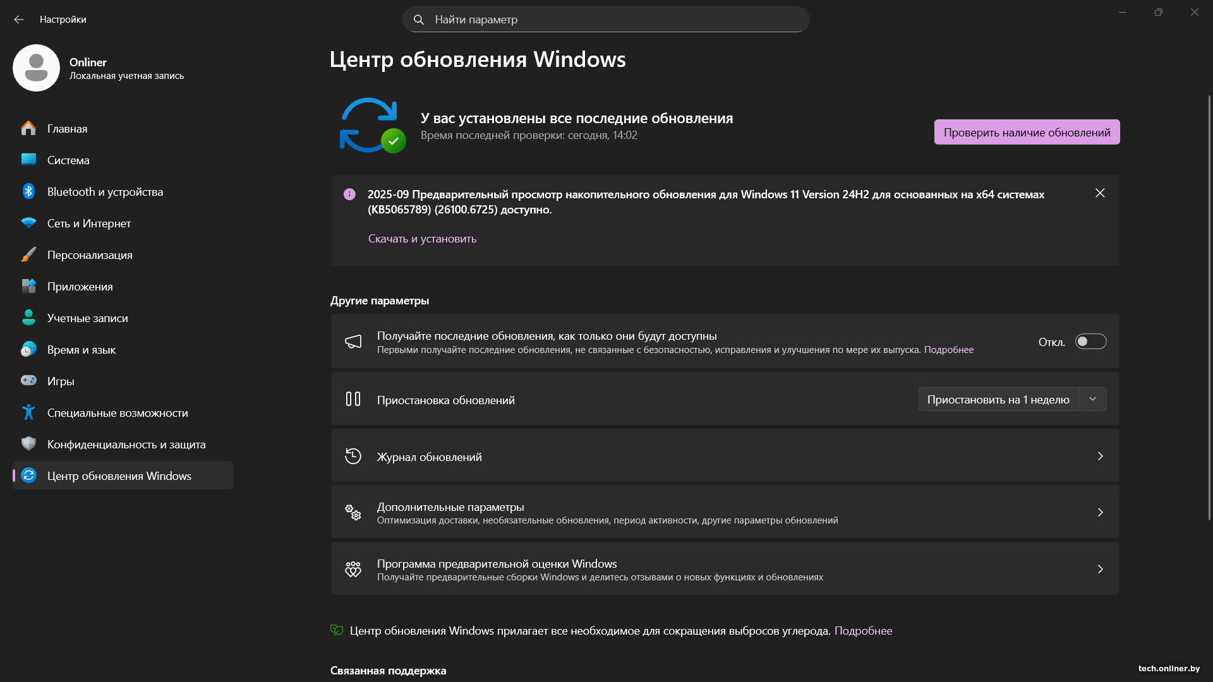
Task: Click the Найти параметр search field
Action: click(x=606, y=20)
